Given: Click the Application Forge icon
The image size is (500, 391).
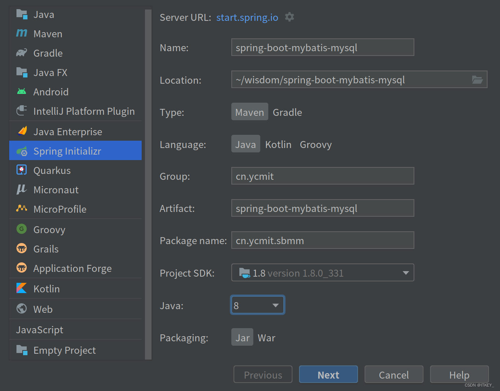Looking at the screenshot, I should tap(22, 268).
